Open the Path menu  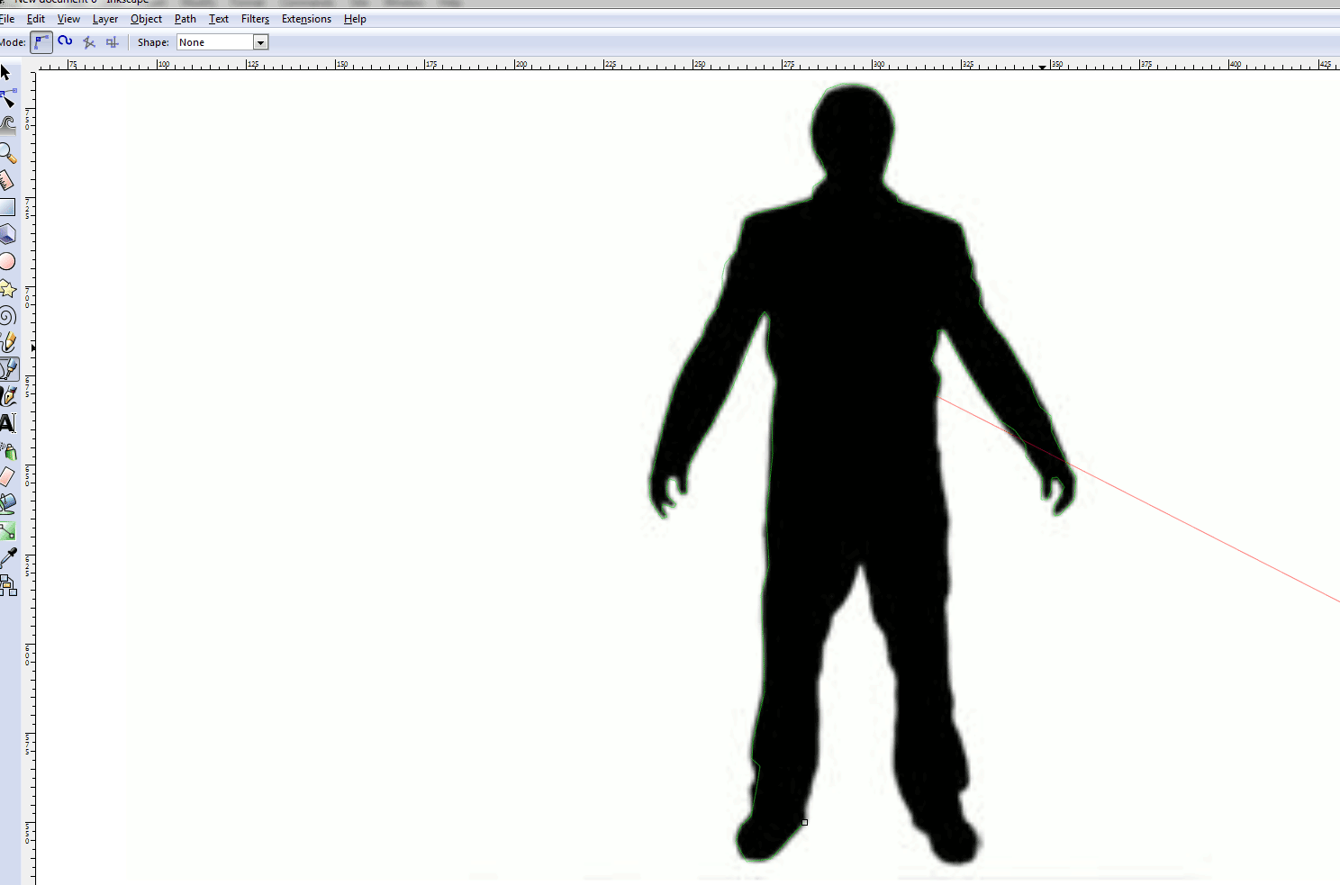pyautogui.click(x=186, y=19)
